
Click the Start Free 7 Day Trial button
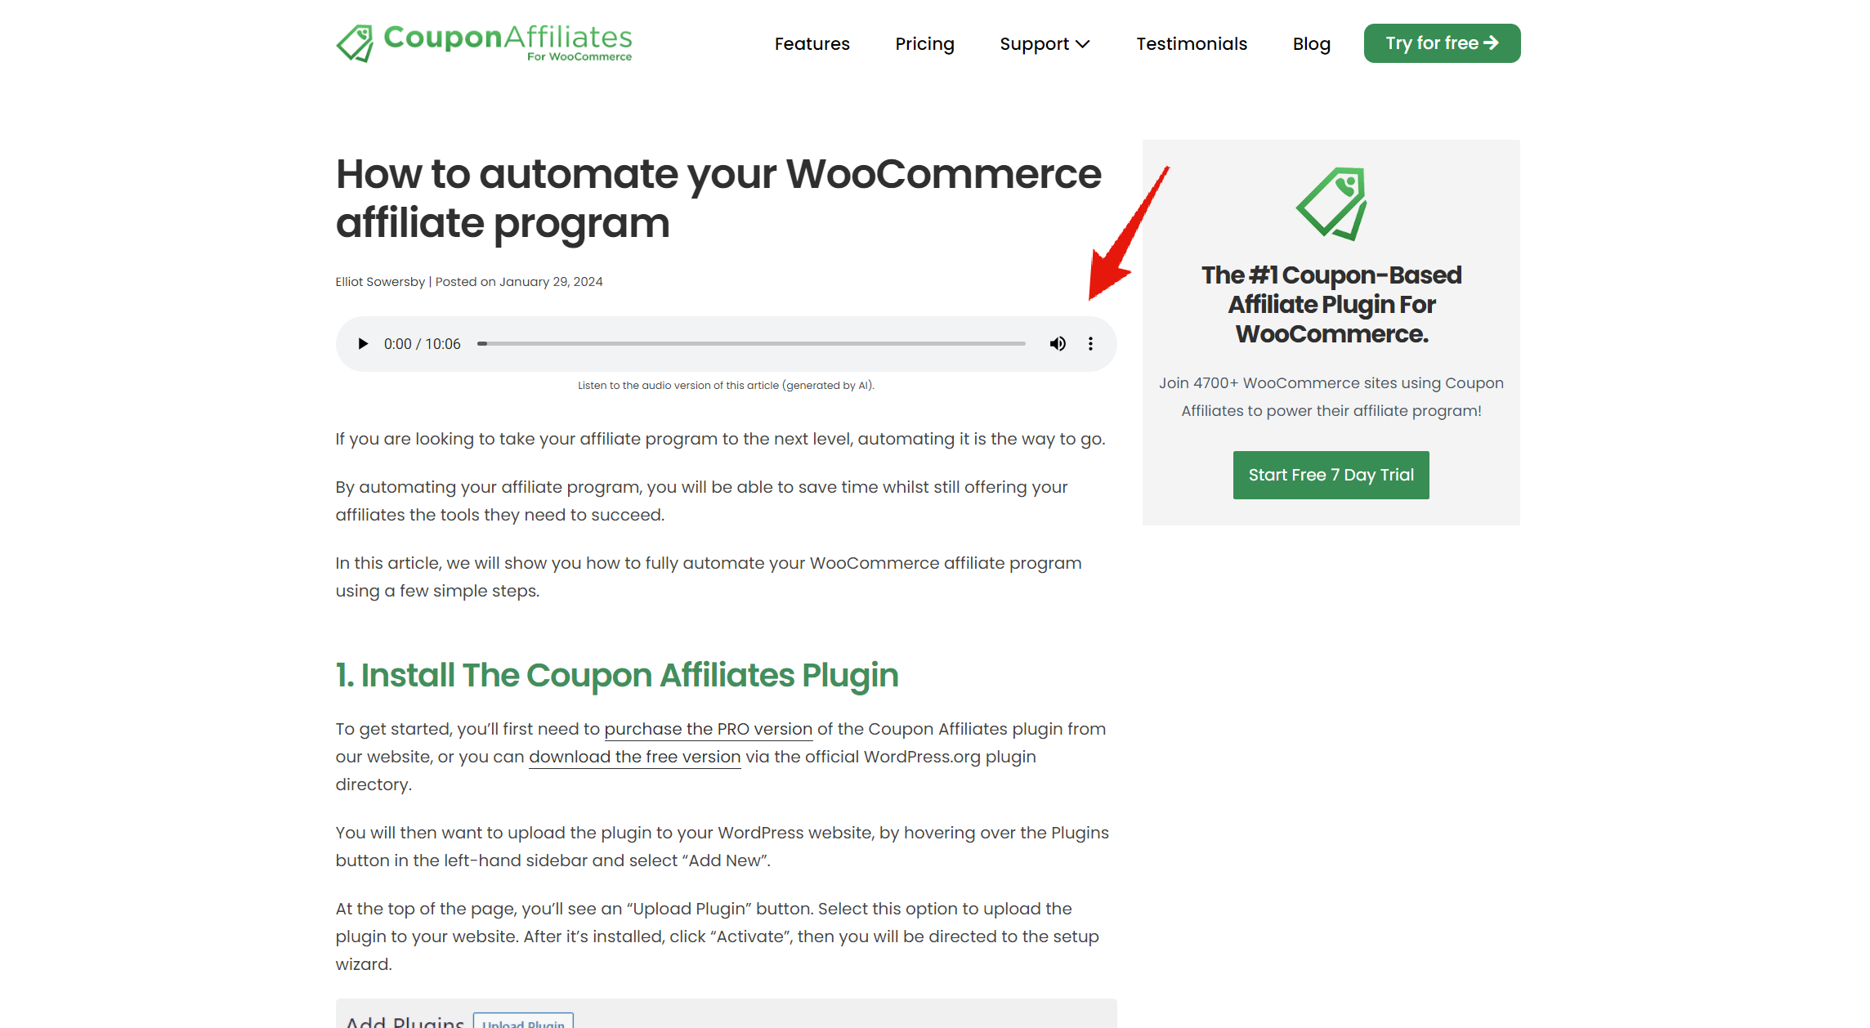point(1331,473)
